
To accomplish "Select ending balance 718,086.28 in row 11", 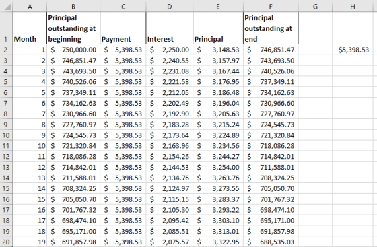I will (271, 145).
